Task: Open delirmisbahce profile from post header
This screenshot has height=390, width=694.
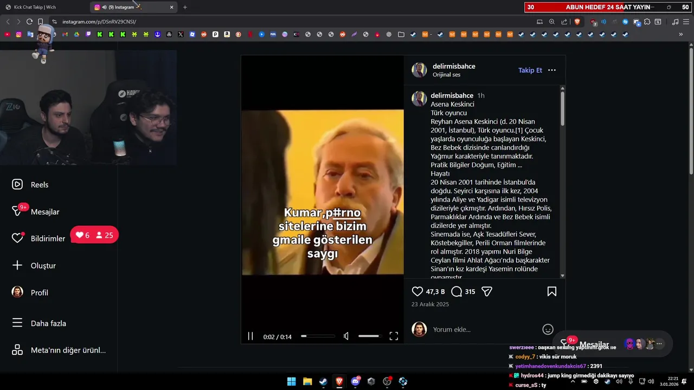Action: pos(454,66)
